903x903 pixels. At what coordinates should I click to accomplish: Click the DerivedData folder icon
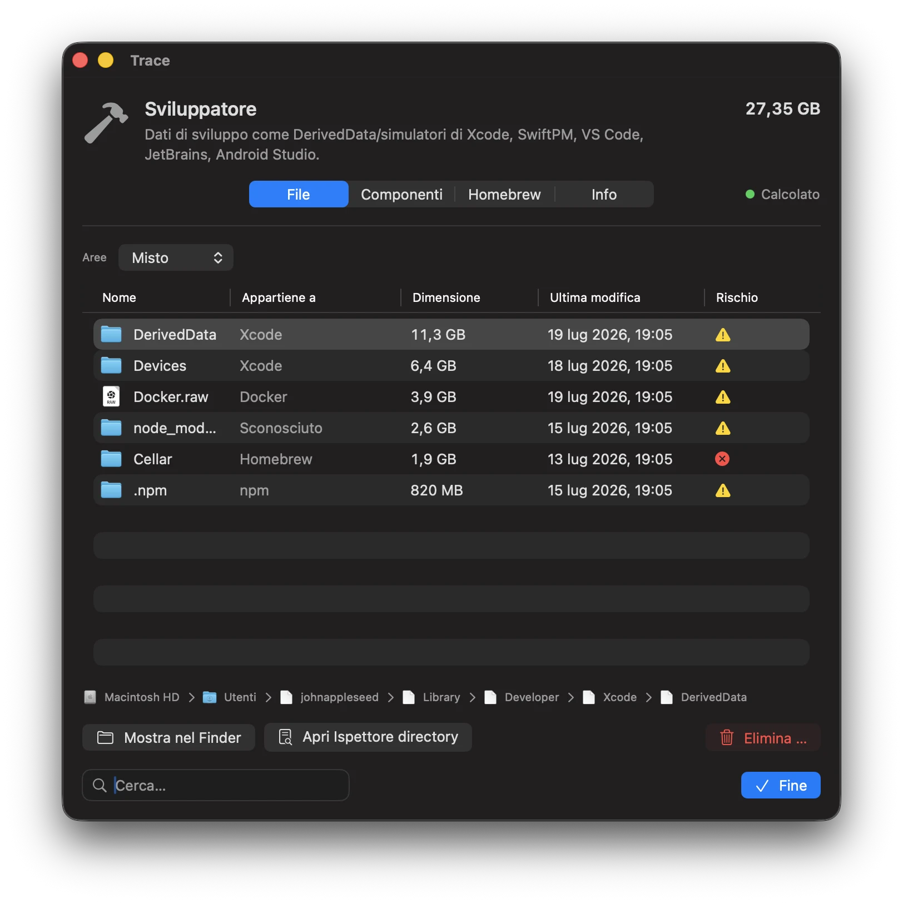pyautogui.click(x=111, y=334)
